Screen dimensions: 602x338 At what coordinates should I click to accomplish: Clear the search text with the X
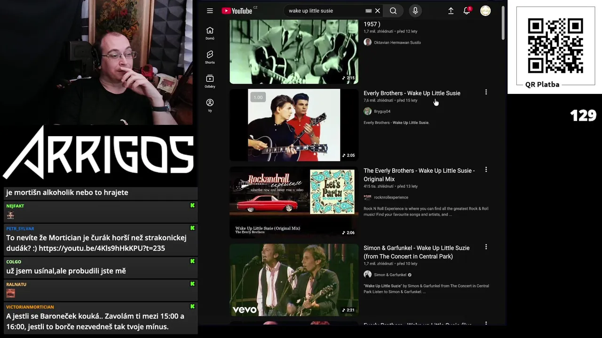(377, 11)
